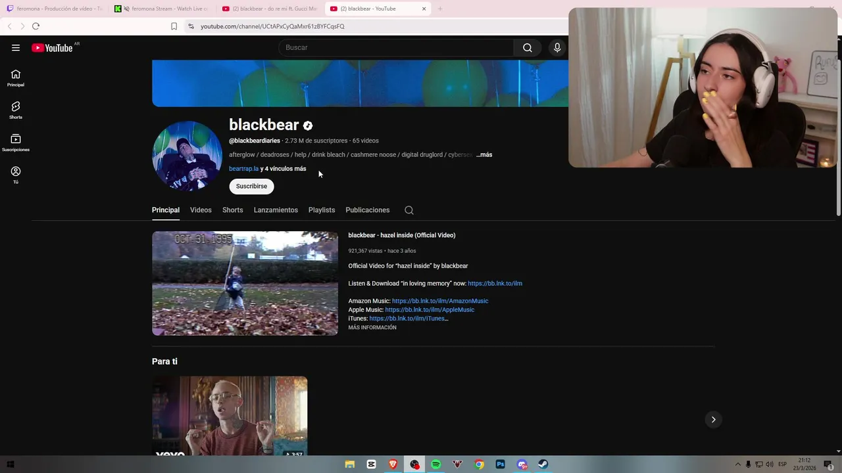Viewport: 842px width, 473px height.
Task: Open the Vevo video thumbnail under Para ti
Action: pyautogui.click(x=230, y=416)
